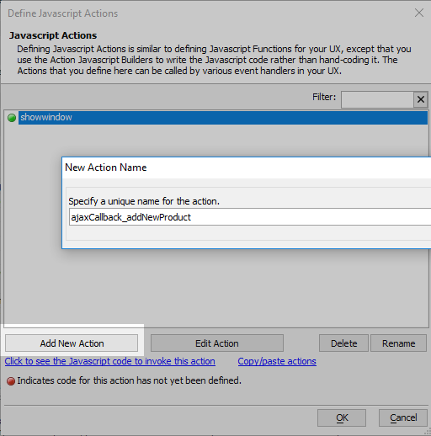Click the Edit Action button
431x436 pixels.
click(217, 343)
